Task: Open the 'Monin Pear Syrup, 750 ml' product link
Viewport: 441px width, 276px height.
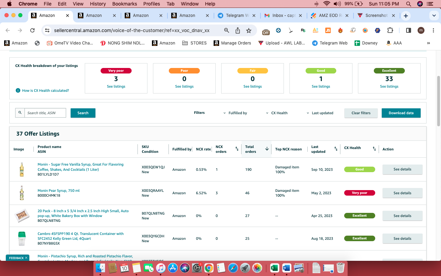Action: (x=59, y=190)
